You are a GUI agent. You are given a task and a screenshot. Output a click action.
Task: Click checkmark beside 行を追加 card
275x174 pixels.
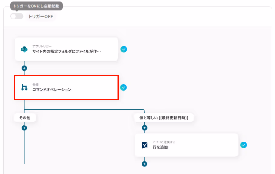click(244, 145)
